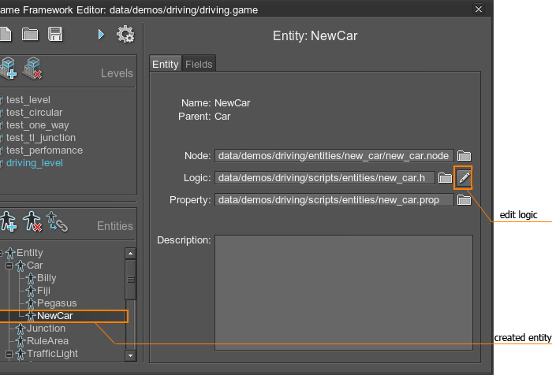The height and width of the screenshot is (375, 552).
Task: Edit Logic script with pencil icon
Action: click(x=464, y=178)
